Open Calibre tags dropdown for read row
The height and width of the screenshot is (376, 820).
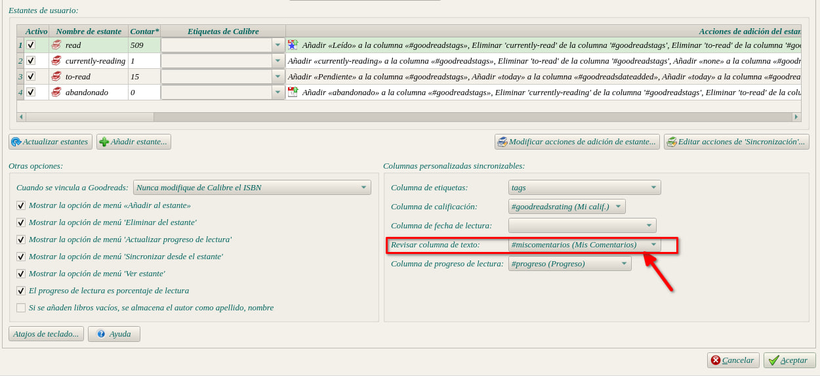click(223, 45)
